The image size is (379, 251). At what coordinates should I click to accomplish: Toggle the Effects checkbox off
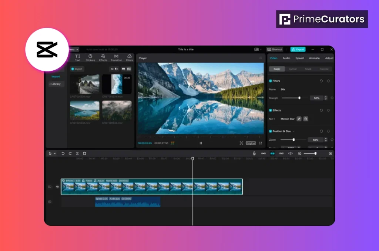point(270,109)
